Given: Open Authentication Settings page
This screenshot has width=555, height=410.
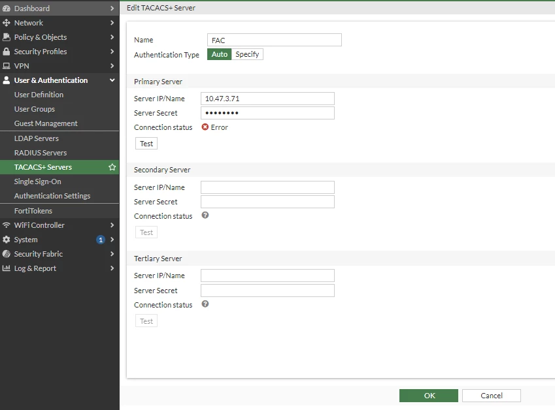Looking at the screenshot, I should tap(59, 196).
